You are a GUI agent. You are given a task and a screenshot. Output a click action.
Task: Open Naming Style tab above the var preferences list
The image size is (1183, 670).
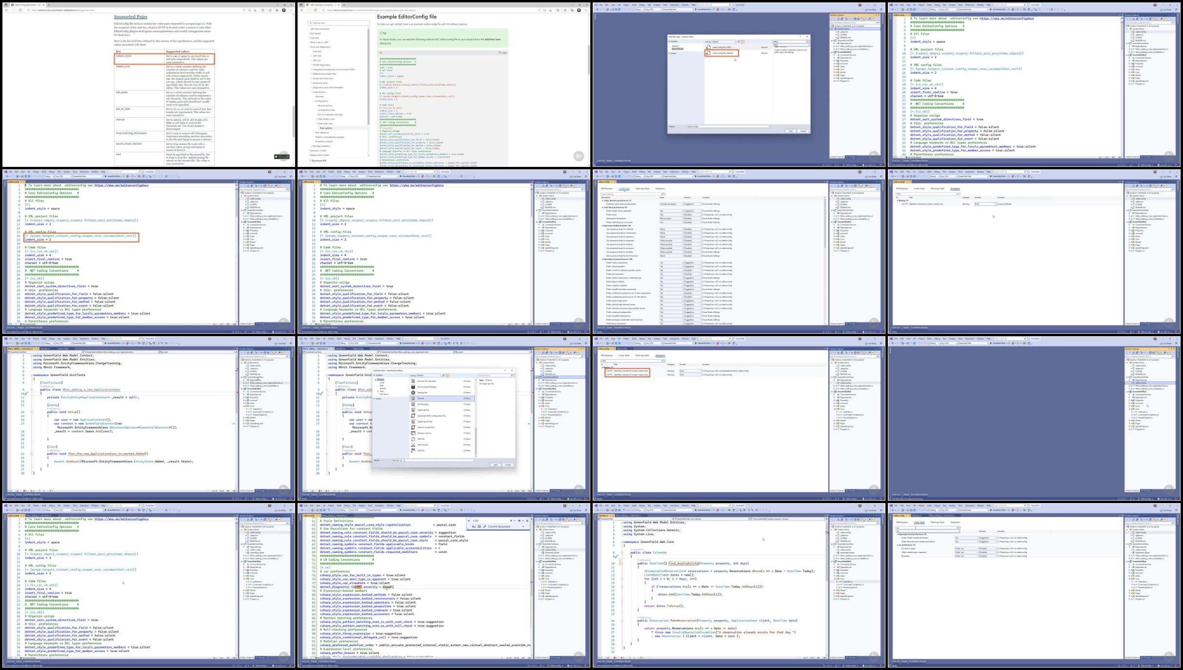(937, 522)
